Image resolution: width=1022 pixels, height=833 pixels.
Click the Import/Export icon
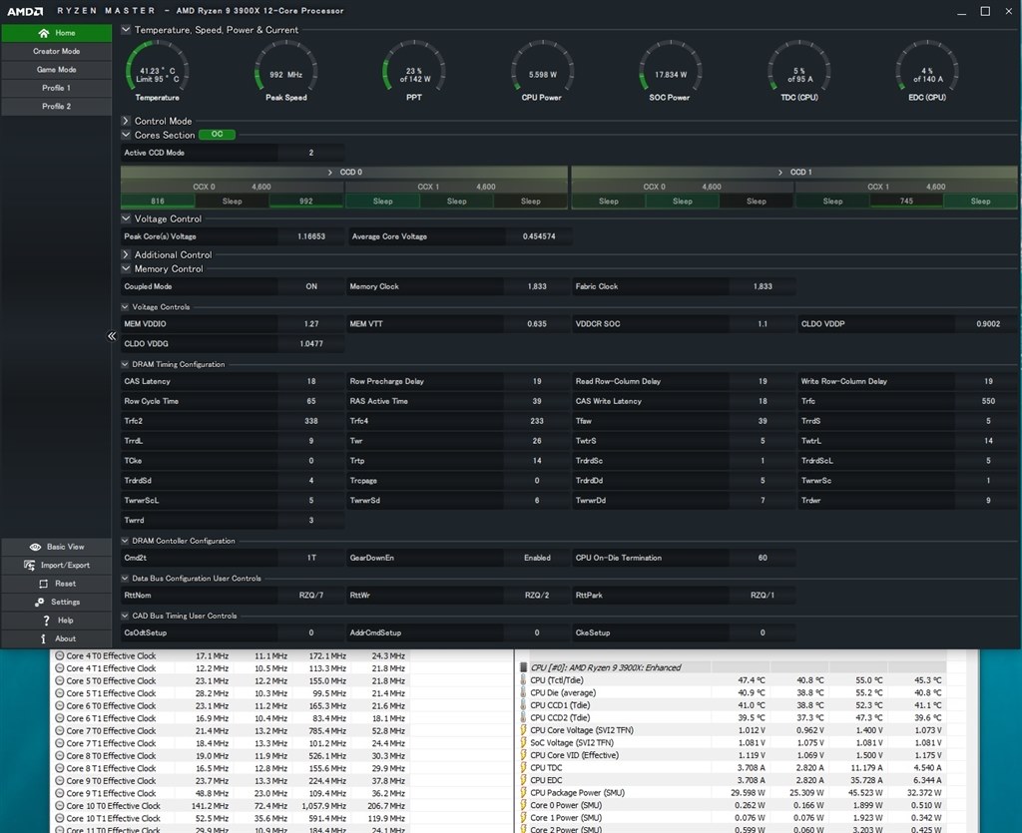31,566
